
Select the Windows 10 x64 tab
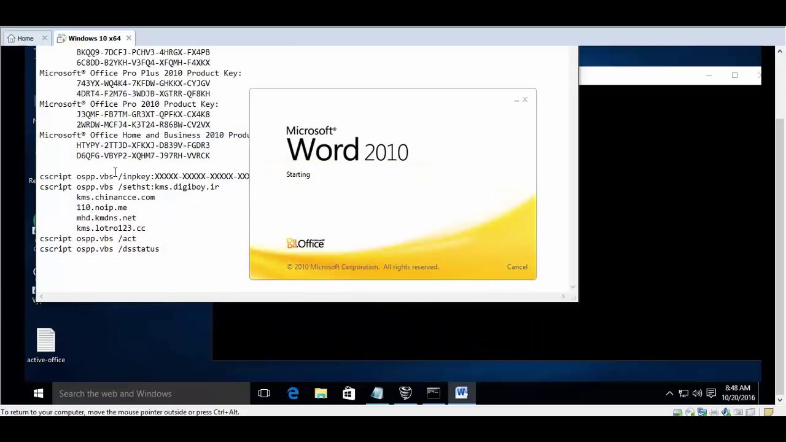pyautogui.click(x=94, y=38)
